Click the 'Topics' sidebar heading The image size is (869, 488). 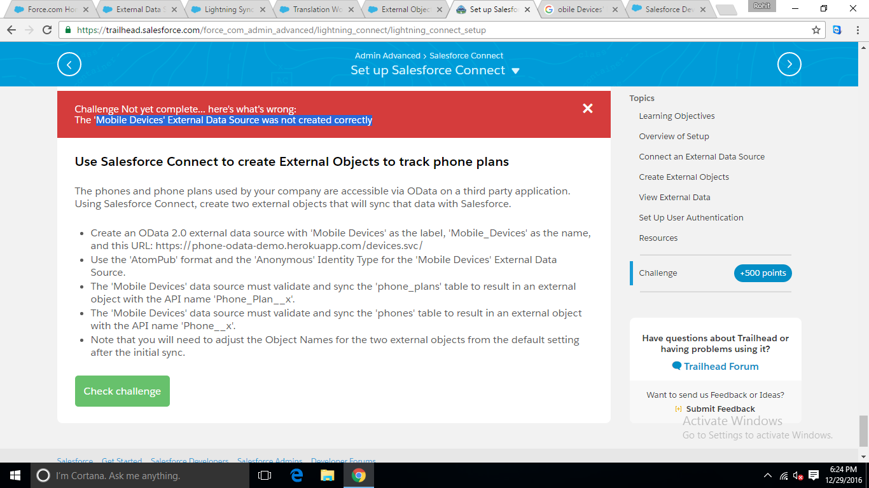click(642, 98)
